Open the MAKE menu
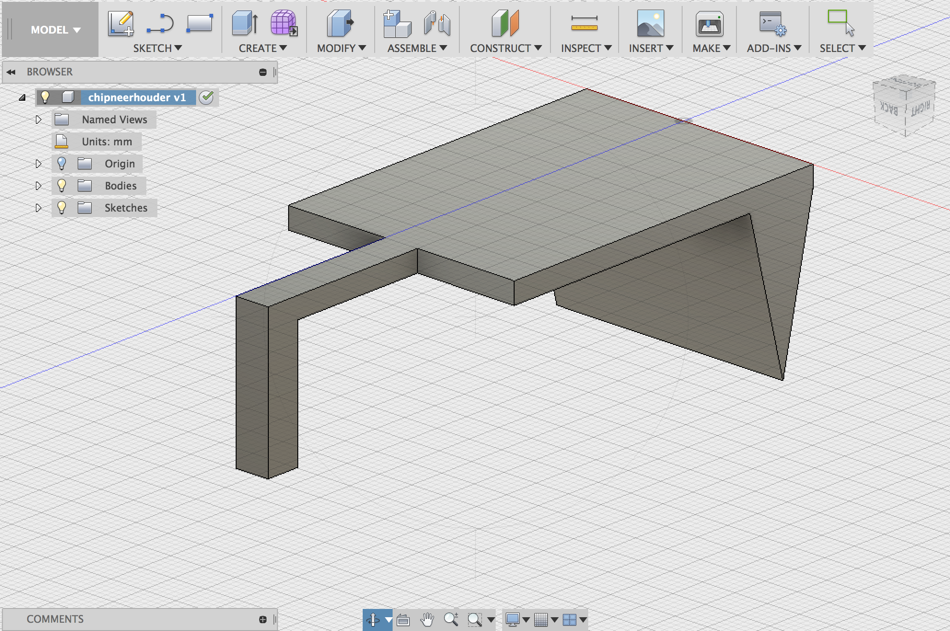The image size is (950, 631). (712, 48)
